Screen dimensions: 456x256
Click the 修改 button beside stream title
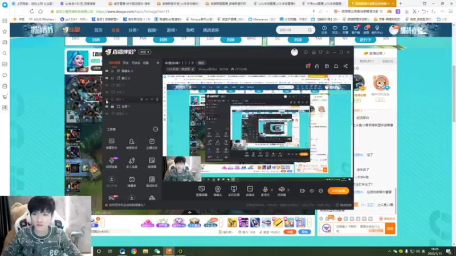(201, 63)
